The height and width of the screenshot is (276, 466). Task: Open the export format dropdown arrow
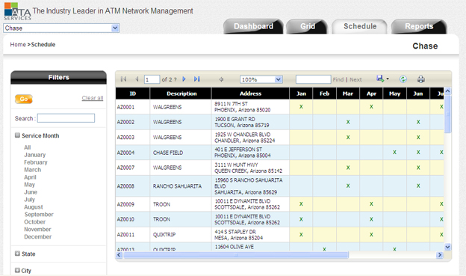click(x=388, y=79)
